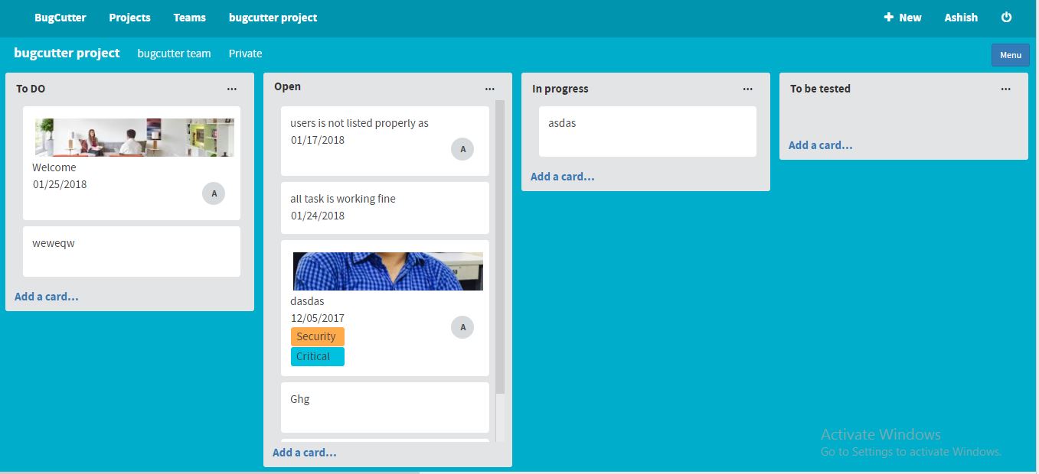Open the weweqw card
This screenshot has width=1039, height=474.
click(x=132, y=252)
